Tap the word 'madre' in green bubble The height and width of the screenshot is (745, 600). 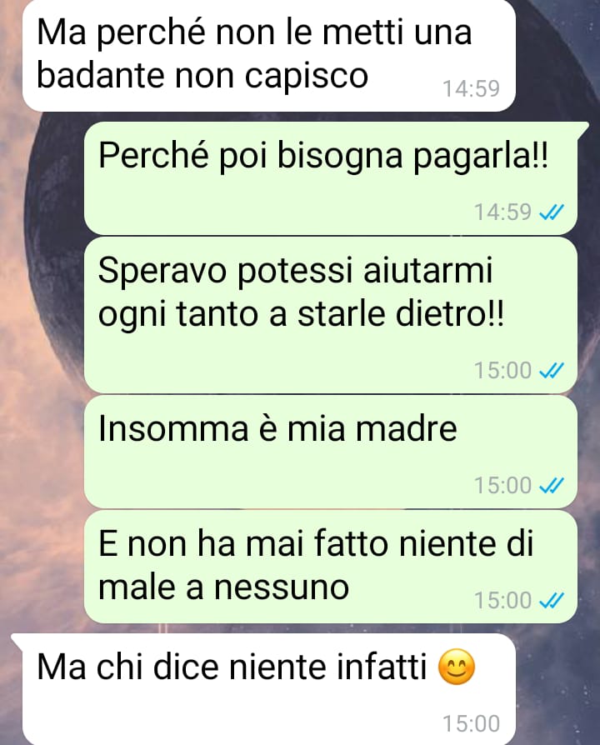pos(407,428)
